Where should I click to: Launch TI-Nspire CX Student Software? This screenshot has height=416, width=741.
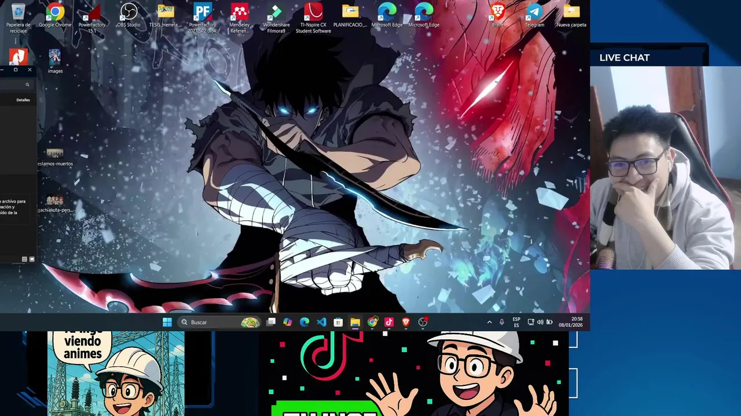(x=313, y=17)
